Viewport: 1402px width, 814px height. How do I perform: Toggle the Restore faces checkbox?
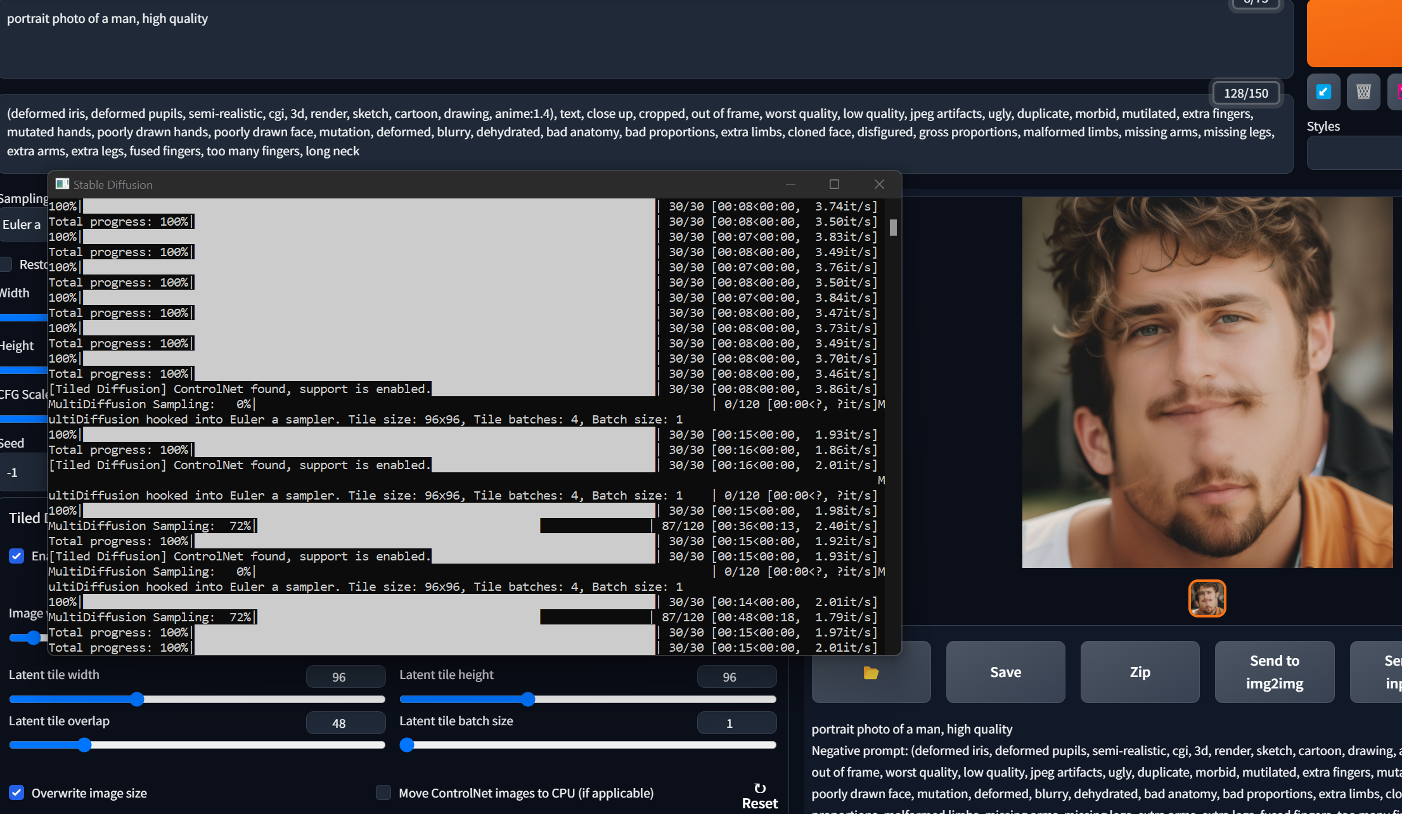[6, 264]
